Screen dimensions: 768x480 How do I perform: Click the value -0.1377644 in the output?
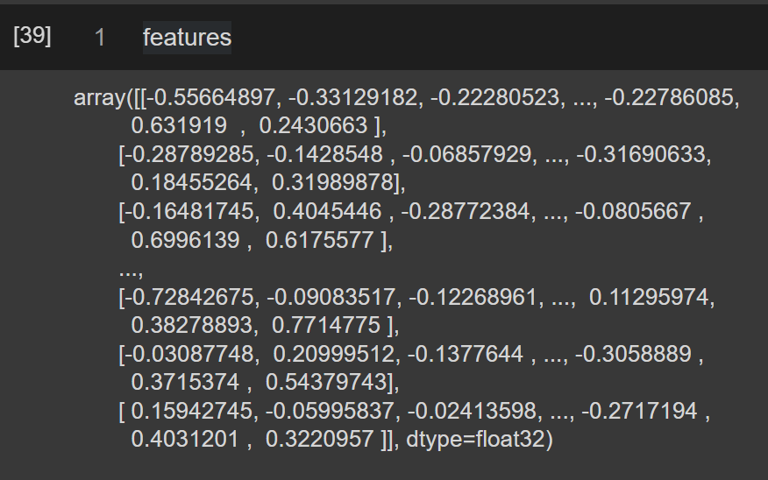point(466,354)
